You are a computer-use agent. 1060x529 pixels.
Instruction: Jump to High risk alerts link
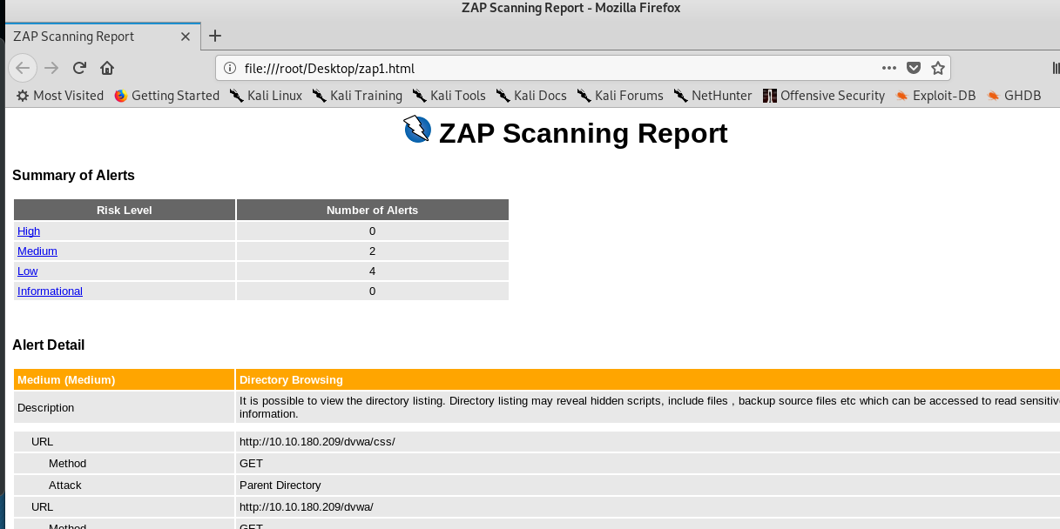click(29, 231)
